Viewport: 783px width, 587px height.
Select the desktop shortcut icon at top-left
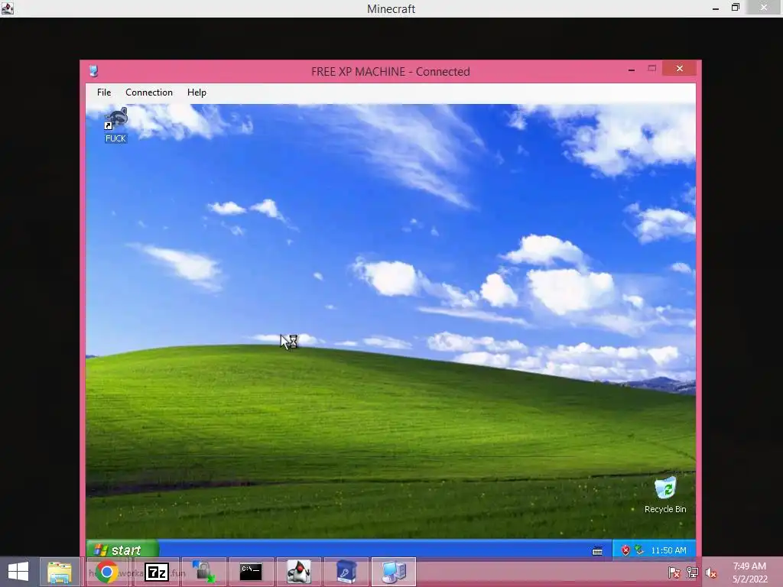[116, 126]
